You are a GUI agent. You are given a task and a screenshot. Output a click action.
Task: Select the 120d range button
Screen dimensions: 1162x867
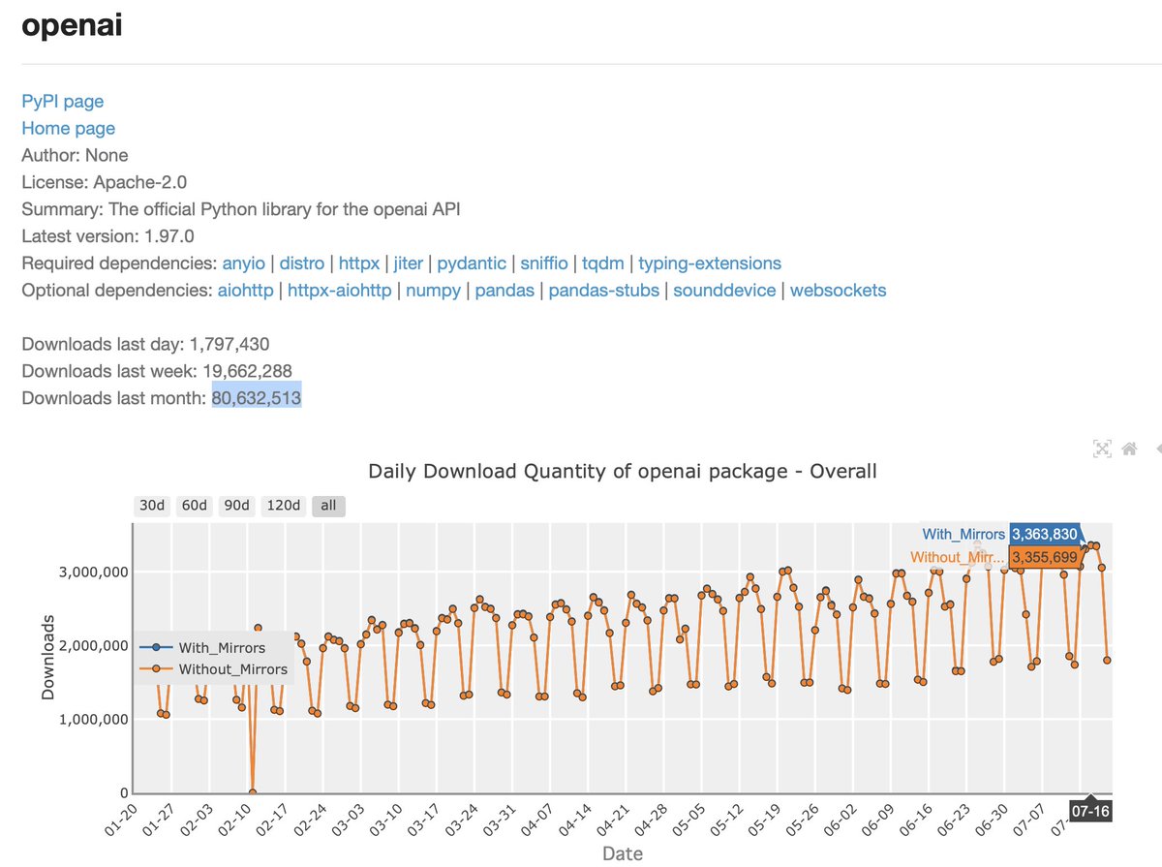coord(284,506)
